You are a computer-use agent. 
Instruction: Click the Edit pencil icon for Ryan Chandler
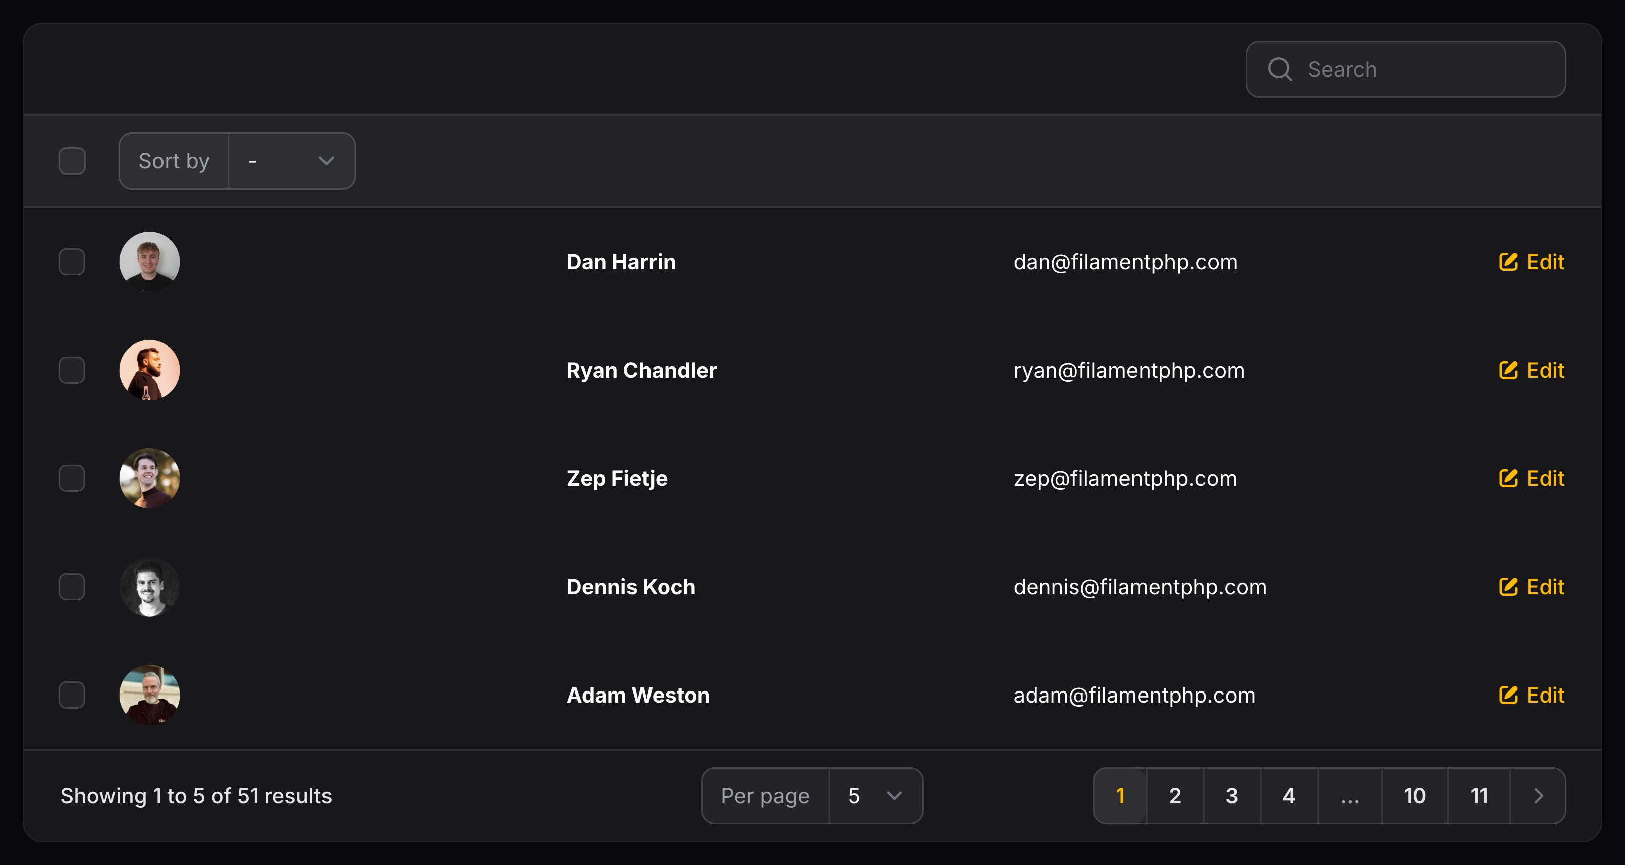tap(1508, 371)
